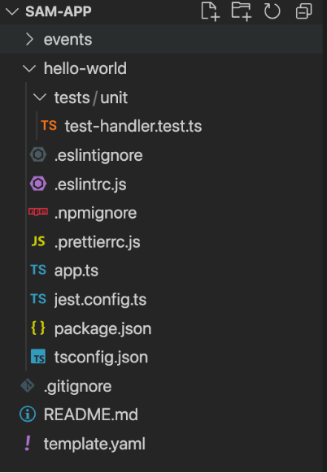Collapse the SAM-APP root section

click(x=12, y=11)
